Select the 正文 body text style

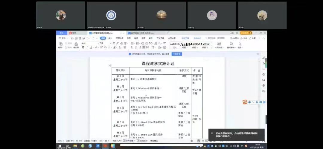pos(175,45)
